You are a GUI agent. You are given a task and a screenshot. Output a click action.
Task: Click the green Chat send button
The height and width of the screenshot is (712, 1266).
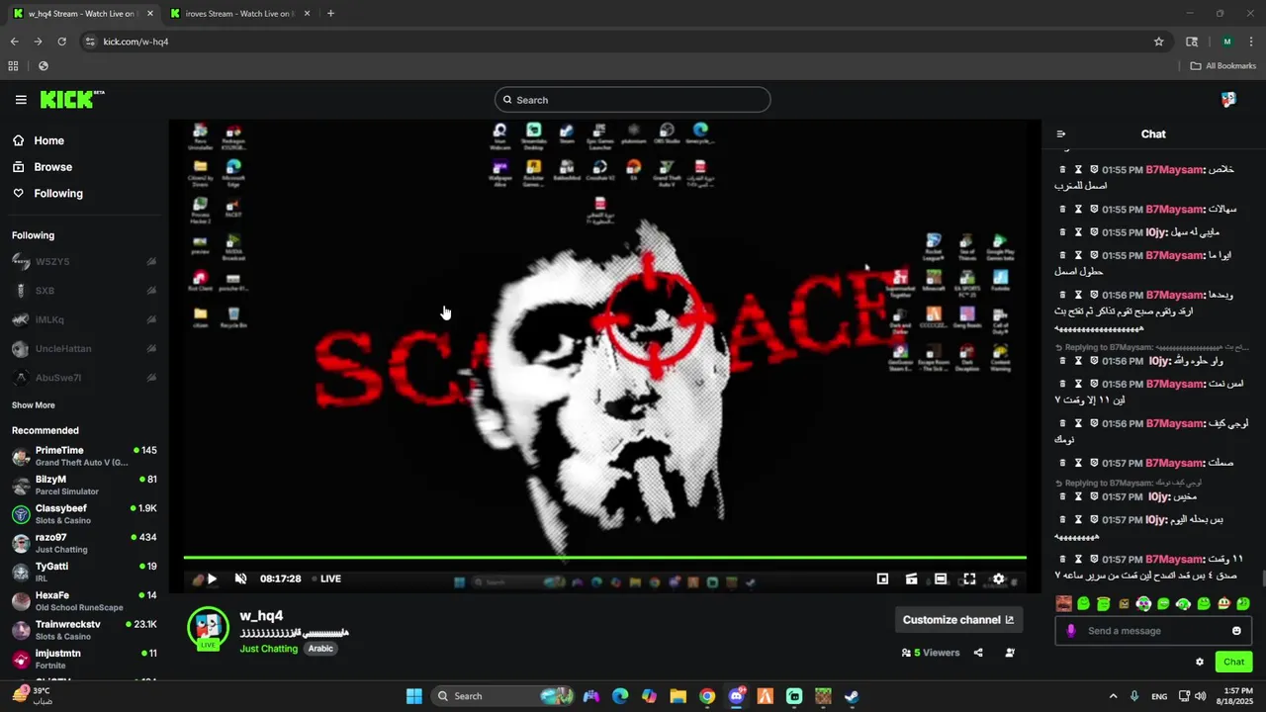click(x=1233, y=662)
